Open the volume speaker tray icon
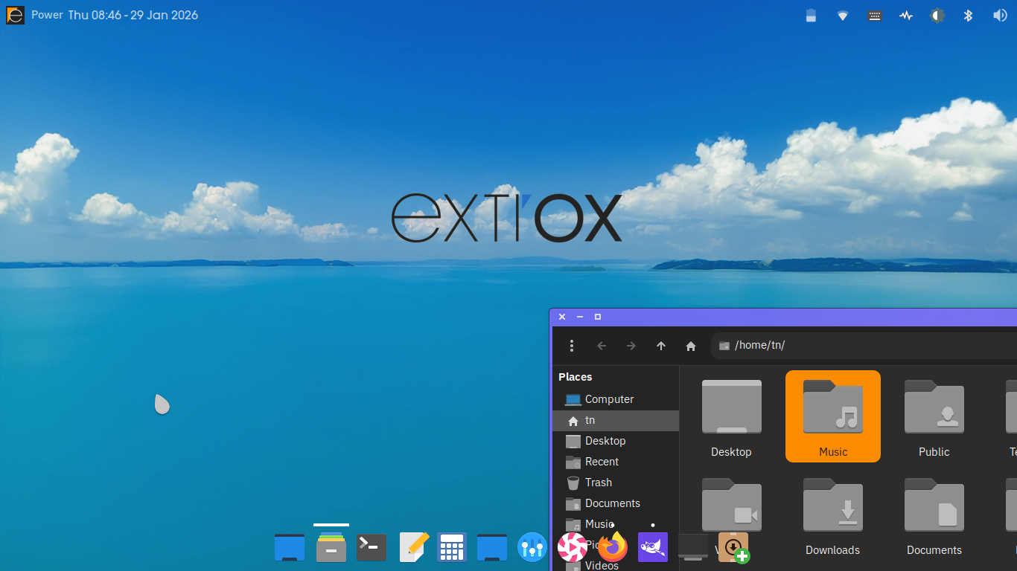This screenshot has height=571, width=1017. pyautogui.click(x=1000, y=16)
